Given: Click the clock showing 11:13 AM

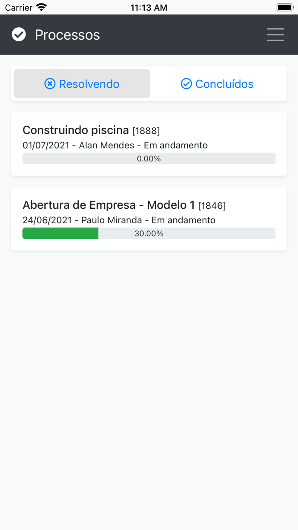Looking at the screenshot, I should click(149, 7).
